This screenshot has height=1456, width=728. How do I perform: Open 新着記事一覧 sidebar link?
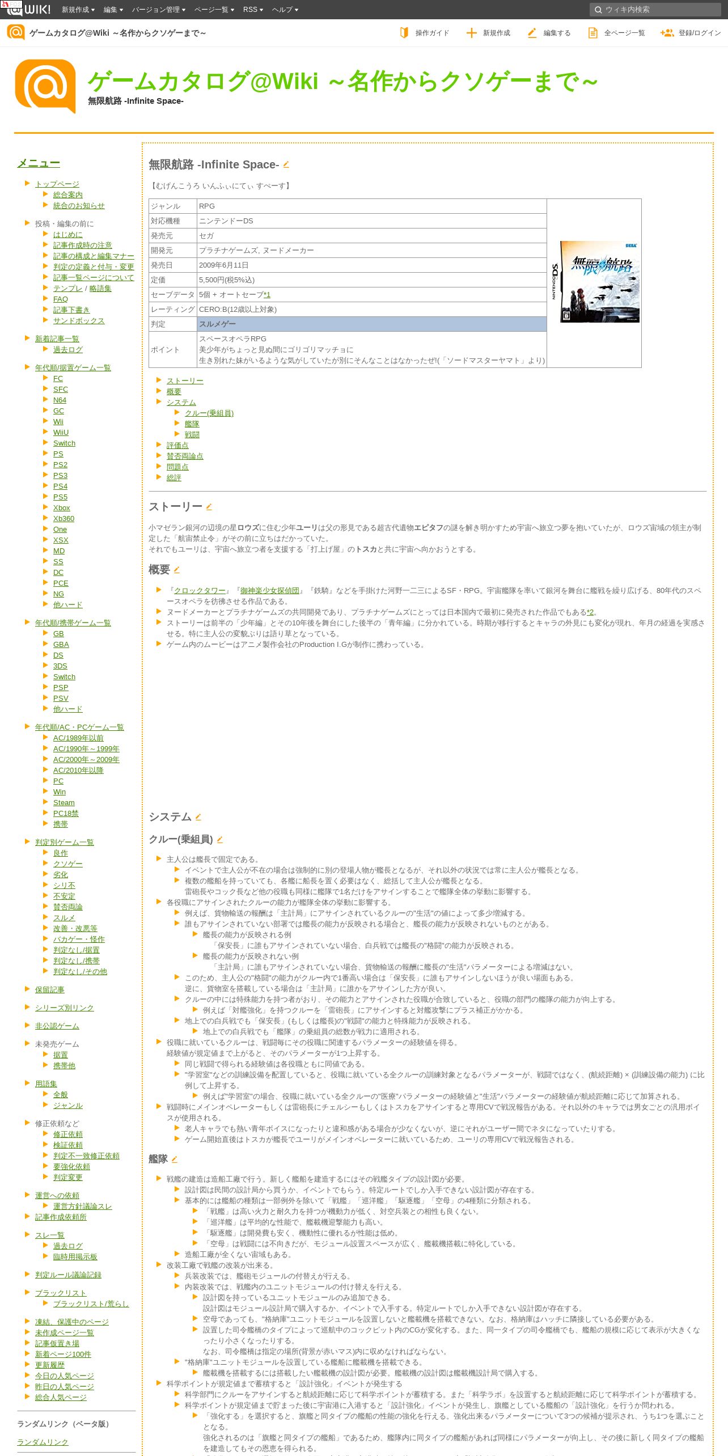point(57,338)
